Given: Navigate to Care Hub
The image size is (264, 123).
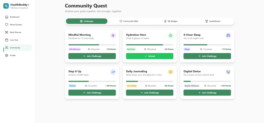Looking at the screenshot, I should point(17,40).
